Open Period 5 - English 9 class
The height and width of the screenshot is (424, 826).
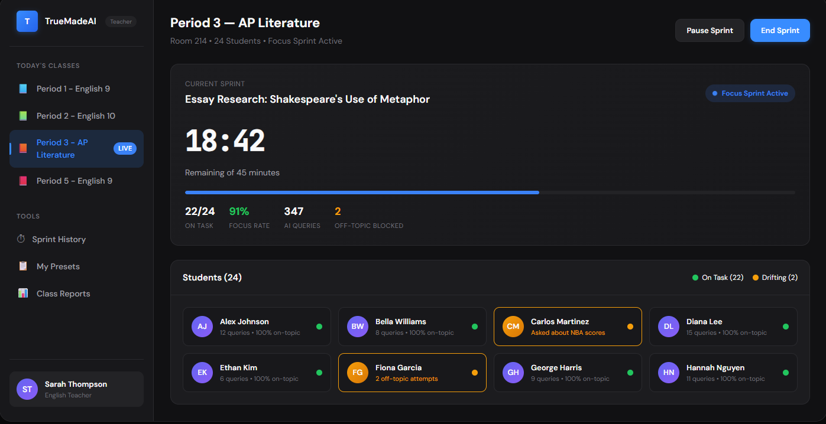[76, 181]
